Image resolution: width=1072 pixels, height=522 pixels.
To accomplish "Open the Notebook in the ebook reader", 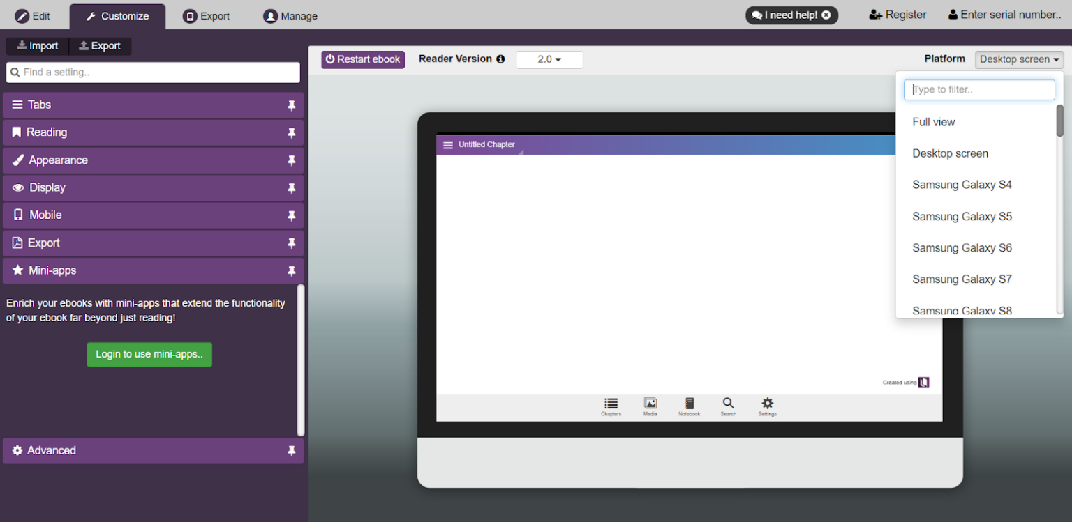I will [x=689, y=407].
